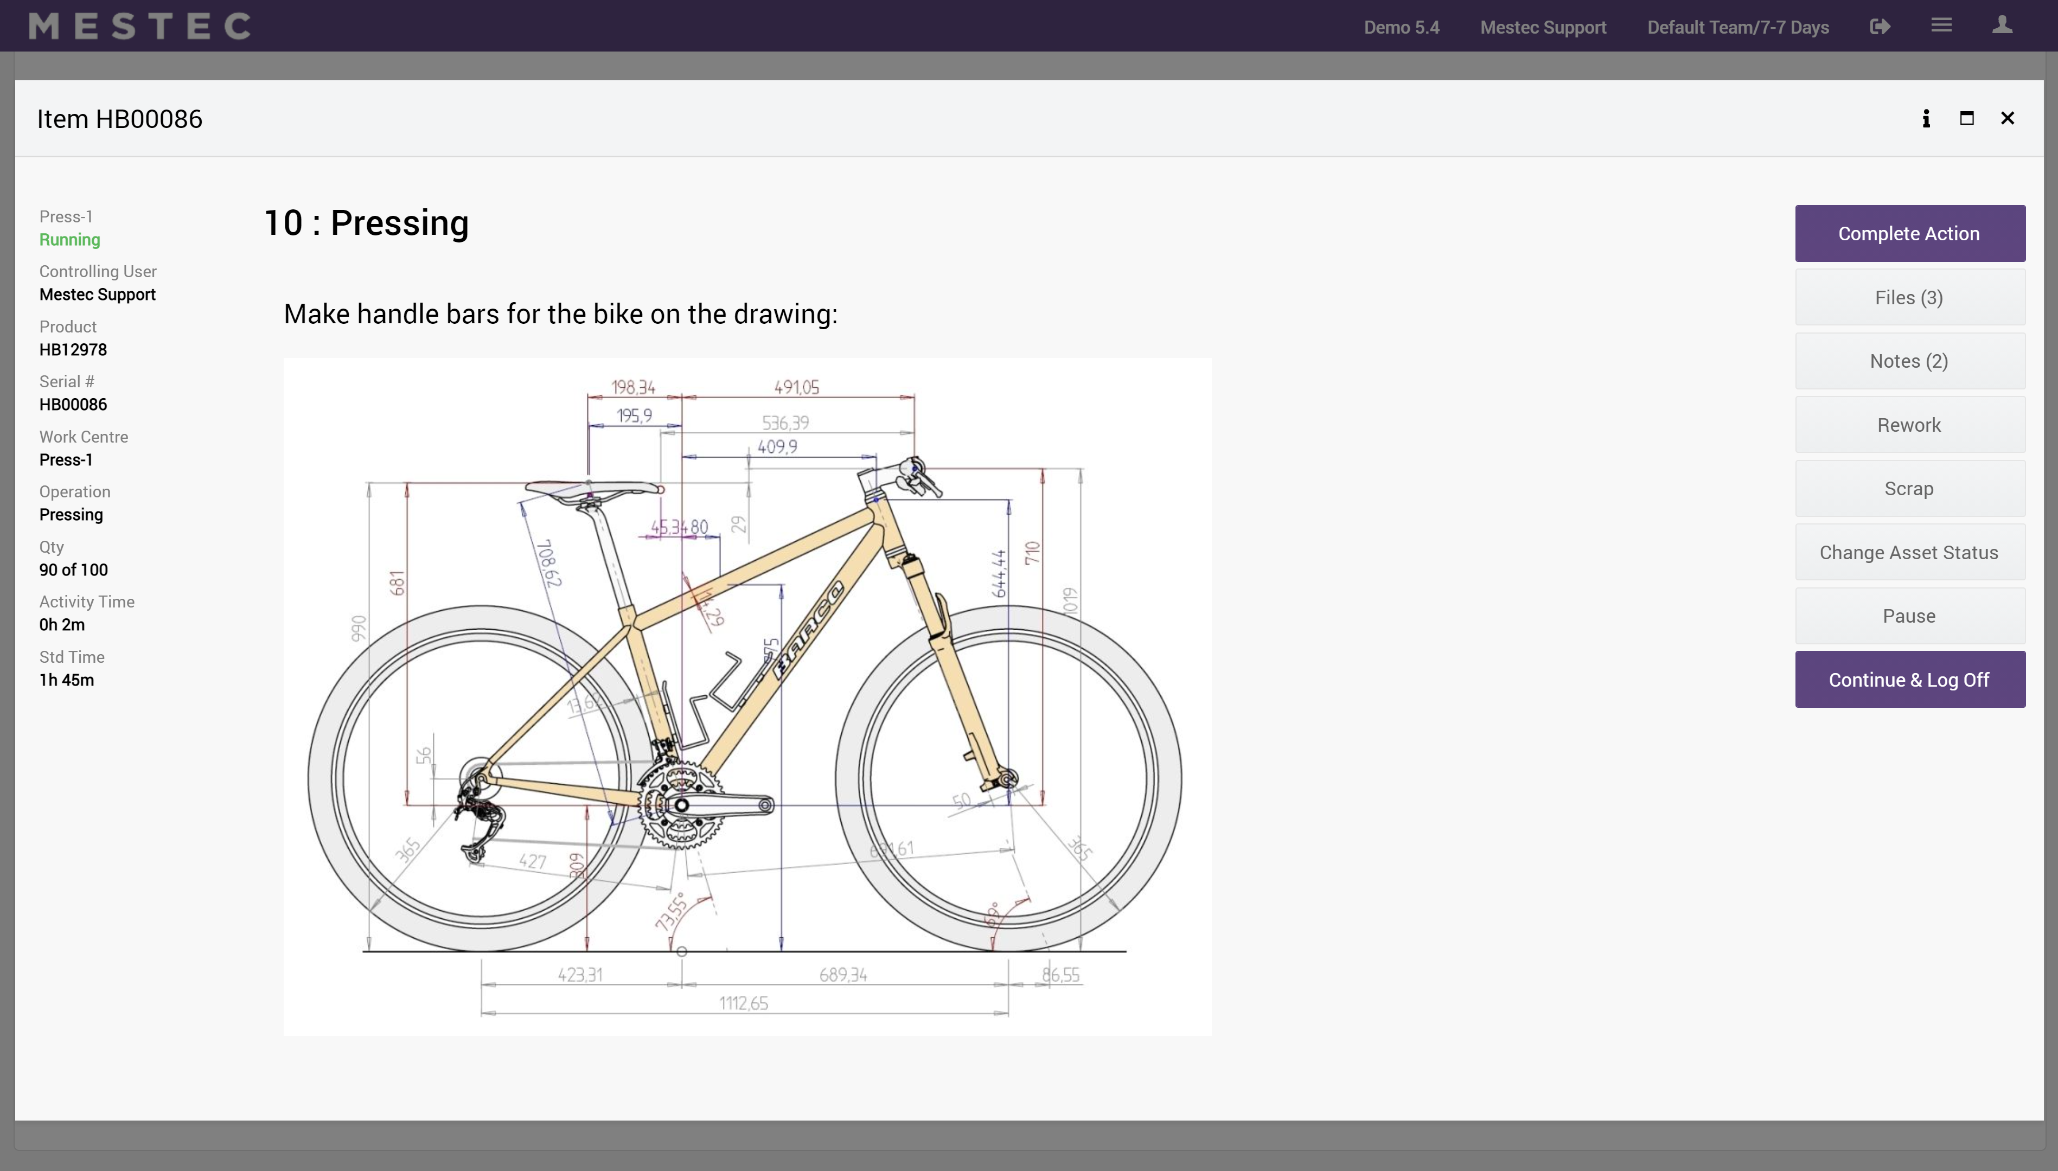This screenshot has height=1171, width=2058.
Task: Open the hamburger menu icon
Action: tap(1941, 25)
